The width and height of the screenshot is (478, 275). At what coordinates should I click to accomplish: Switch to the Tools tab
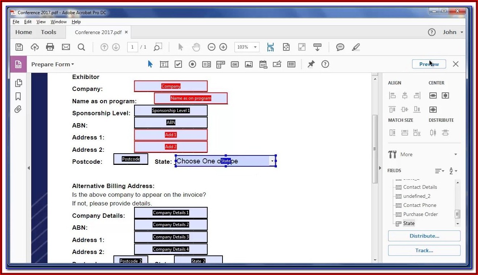click(x=49, y=32)
